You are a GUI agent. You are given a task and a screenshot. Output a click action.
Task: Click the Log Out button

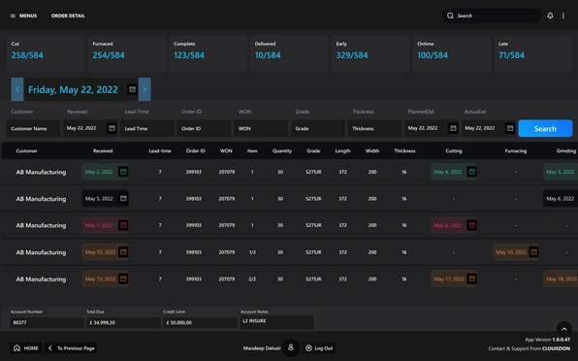coord(319,348)
